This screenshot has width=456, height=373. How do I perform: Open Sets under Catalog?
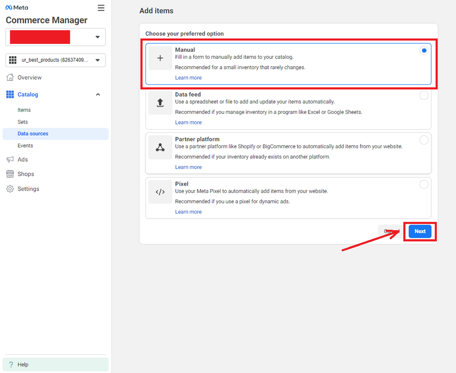23,122
